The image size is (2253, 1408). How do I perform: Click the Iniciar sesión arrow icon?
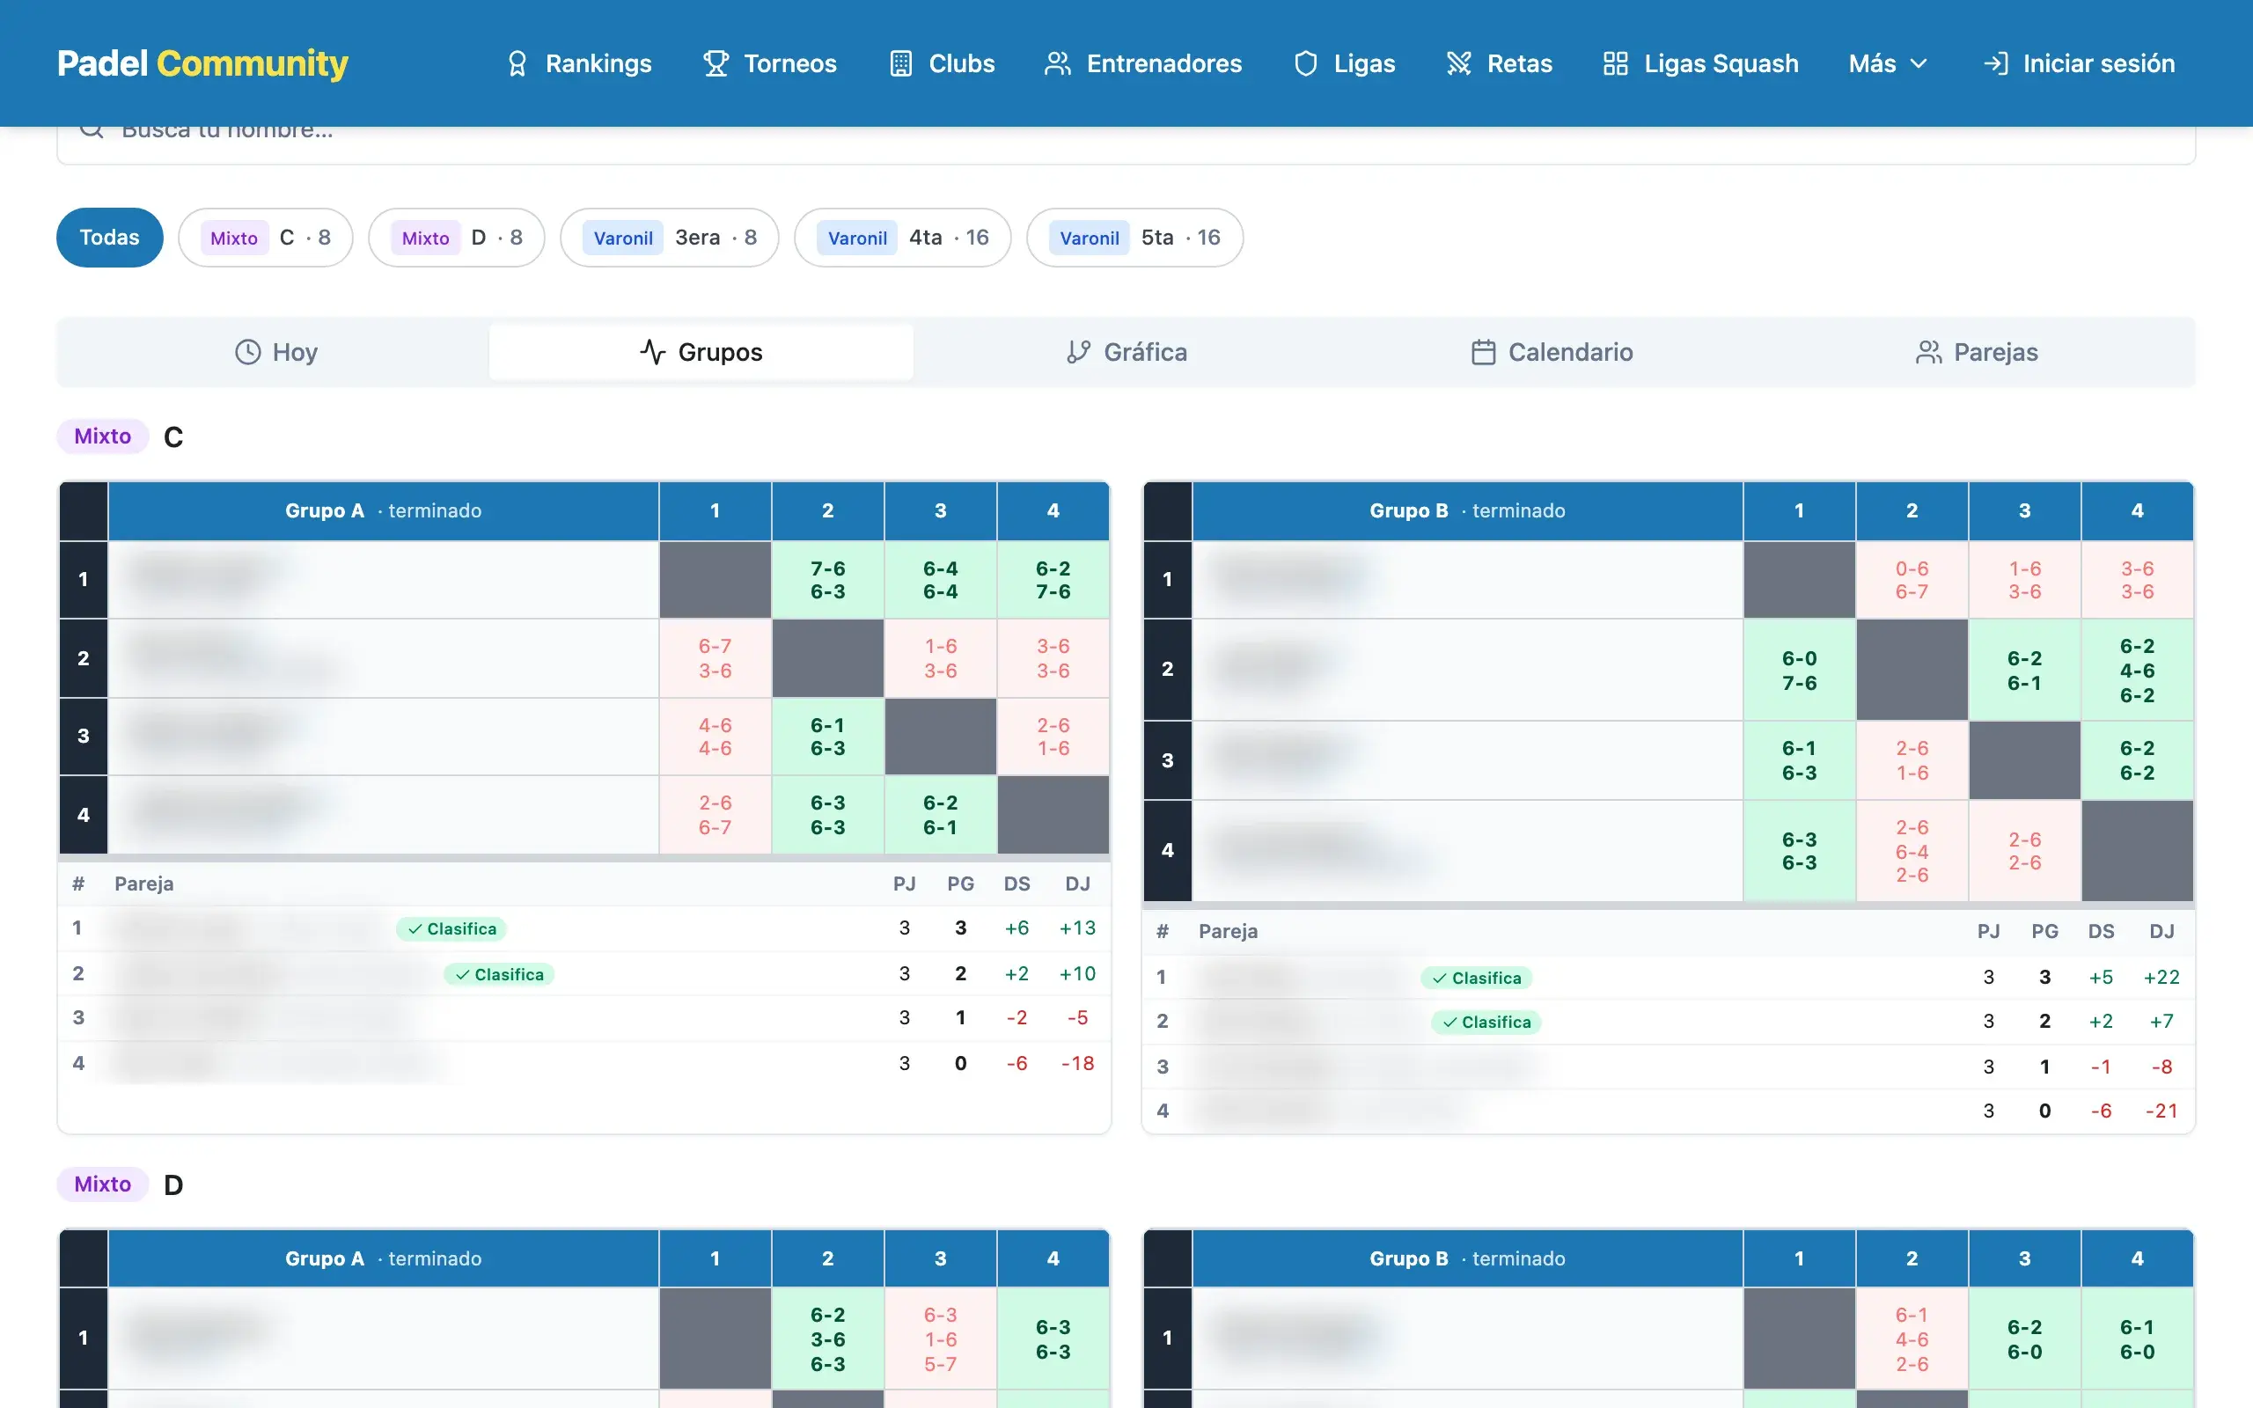click(x=1995, y=63)
